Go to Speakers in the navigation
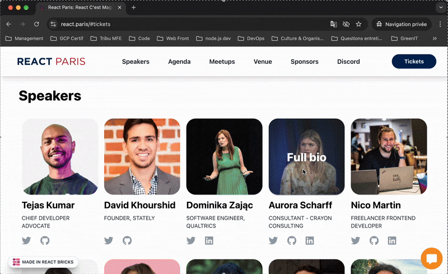This screenshot has width=448, height=274. point(136,62)
